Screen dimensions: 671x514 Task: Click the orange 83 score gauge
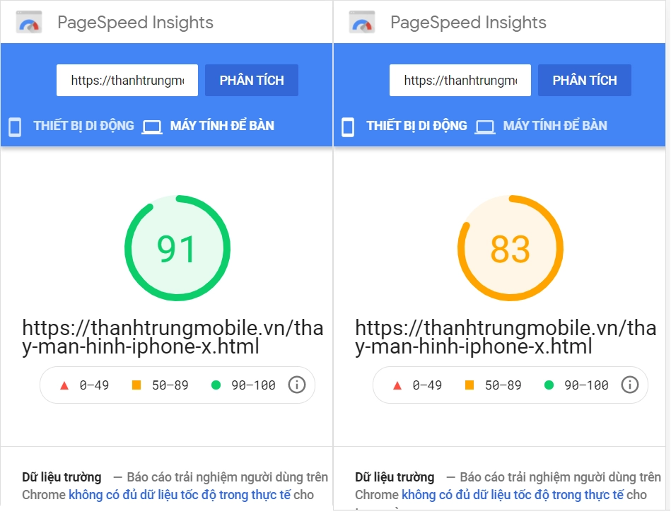click(x=510, y=249)
